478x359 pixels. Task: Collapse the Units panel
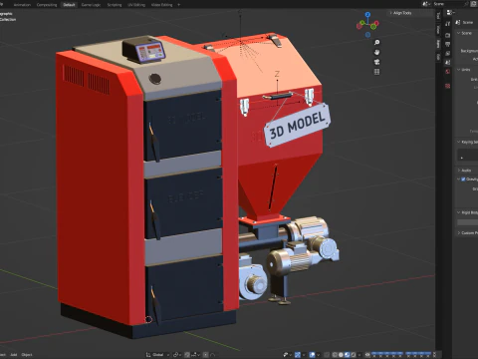pyautogui.click(x=464, y=70)
